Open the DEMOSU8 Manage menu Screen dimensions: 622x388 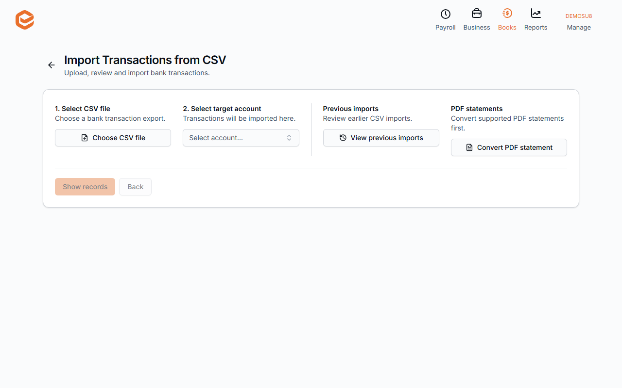tap(579, 22)
